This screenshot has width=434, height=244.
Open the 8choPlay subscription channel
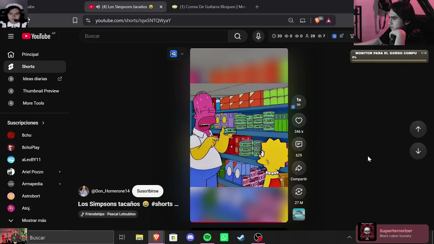pos(35,147)
